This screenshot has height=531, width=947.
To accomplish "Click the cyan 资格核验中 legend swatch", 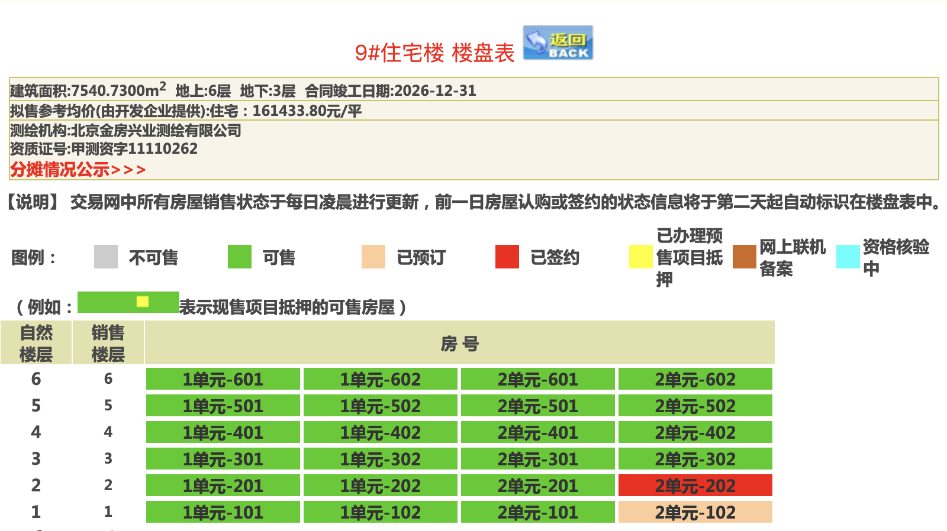I will click(x=848, y=257).
